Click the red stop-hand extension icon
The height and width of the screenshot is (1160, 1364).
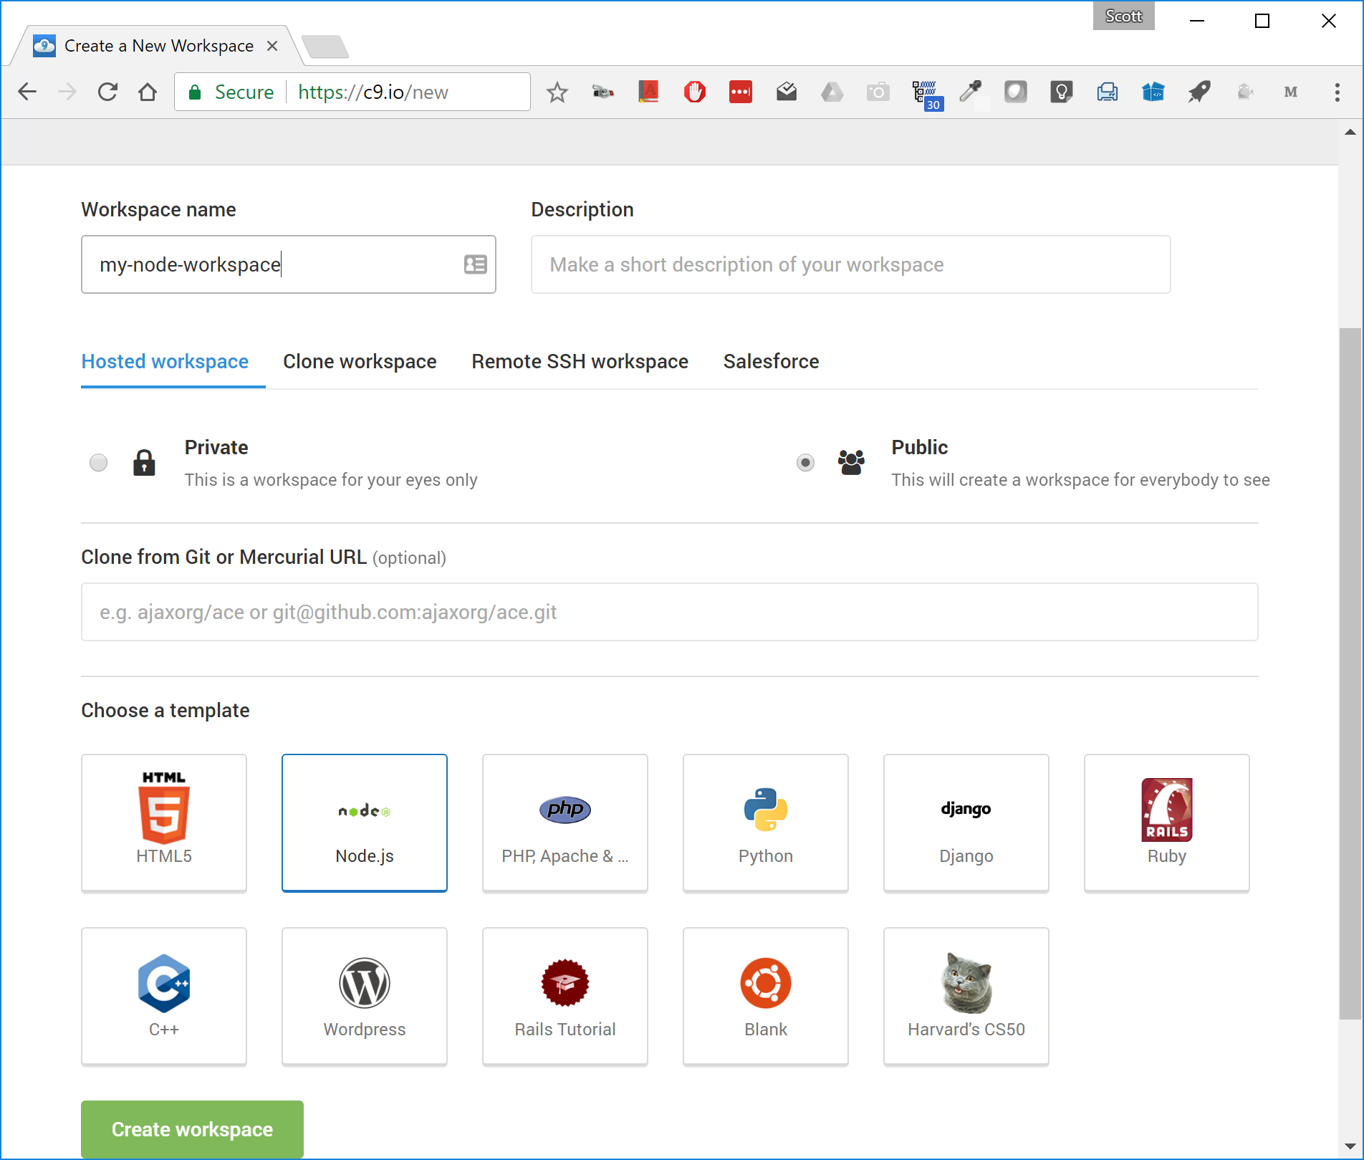click(694, 92)
